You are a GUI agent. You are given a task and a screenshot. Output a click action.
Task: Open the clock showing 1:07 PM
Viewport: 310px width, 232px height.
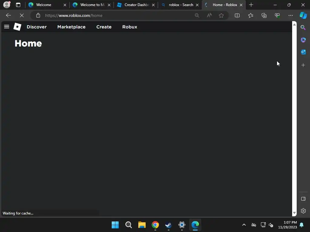(x=288, y=225)
